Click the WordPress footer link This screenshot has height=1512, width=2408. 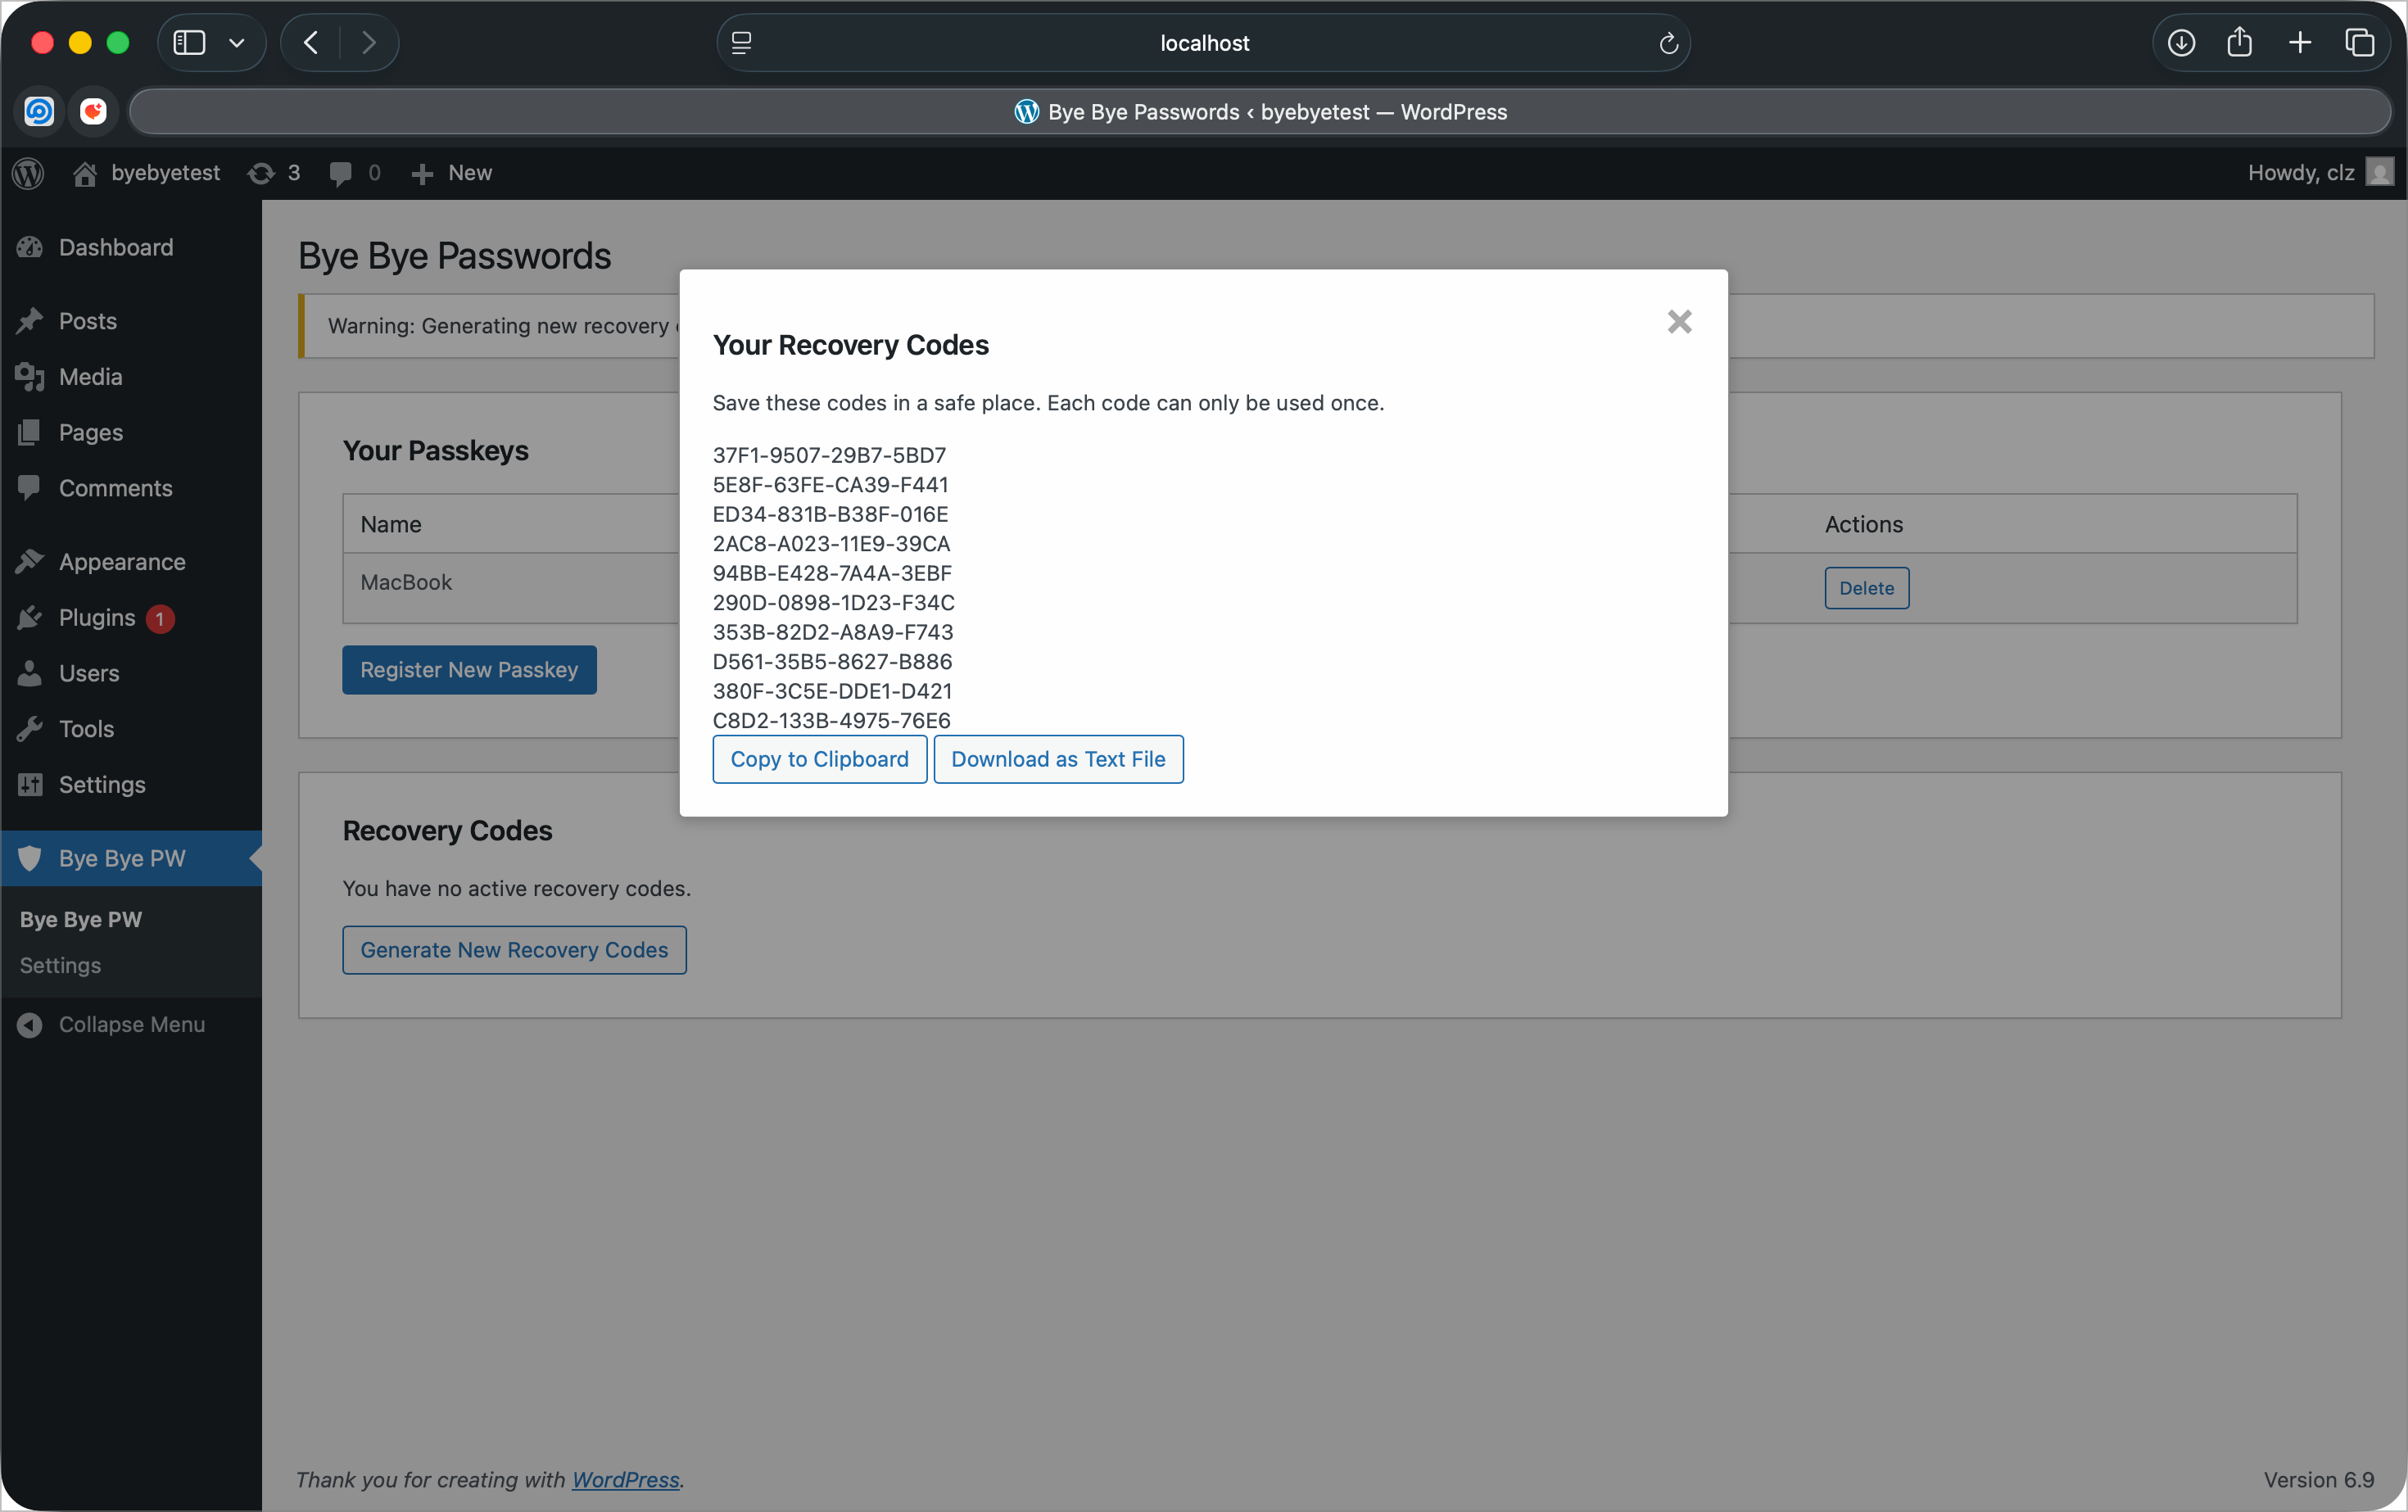pyautogui.click(x=625, y=1479)
